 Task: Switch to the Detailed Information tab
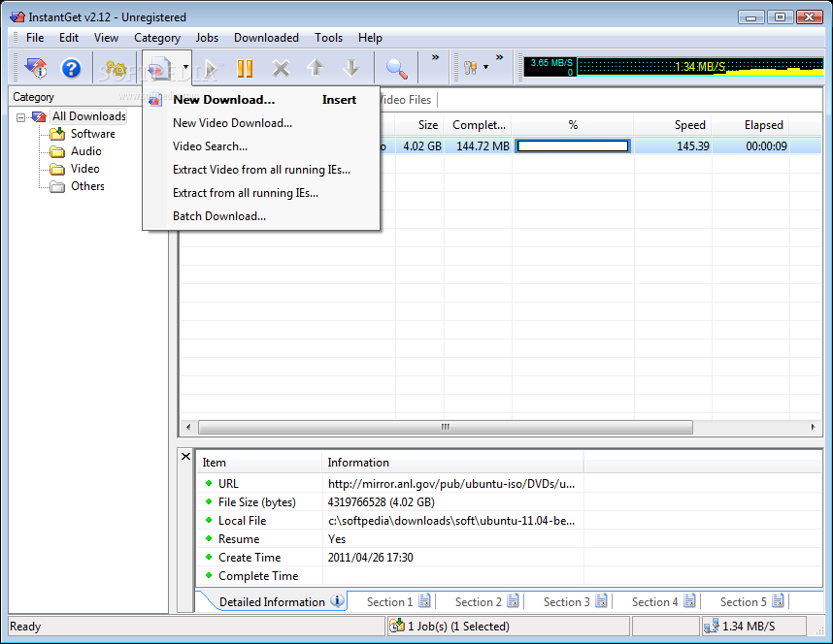coord(281,601)
